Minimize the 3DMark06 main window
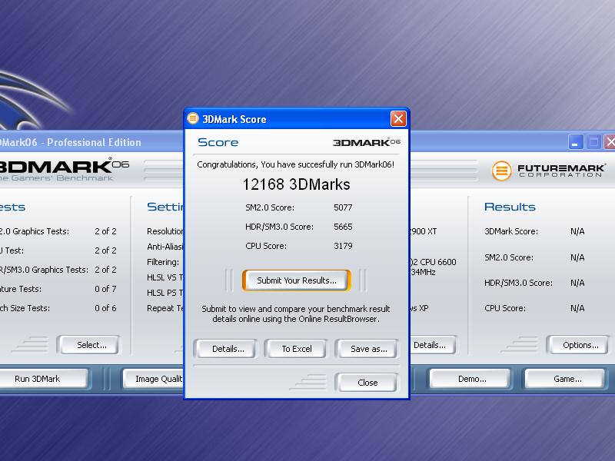 (575, 142)
